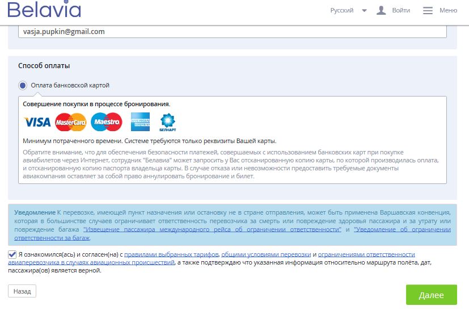Click the email input field
The image size is (469, 310).
(x=233, y=32)
